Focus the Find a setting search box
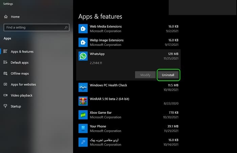Image resolution: width=237 pixels, height=153 pixels. pyautogui.click(x=37, y=27)
